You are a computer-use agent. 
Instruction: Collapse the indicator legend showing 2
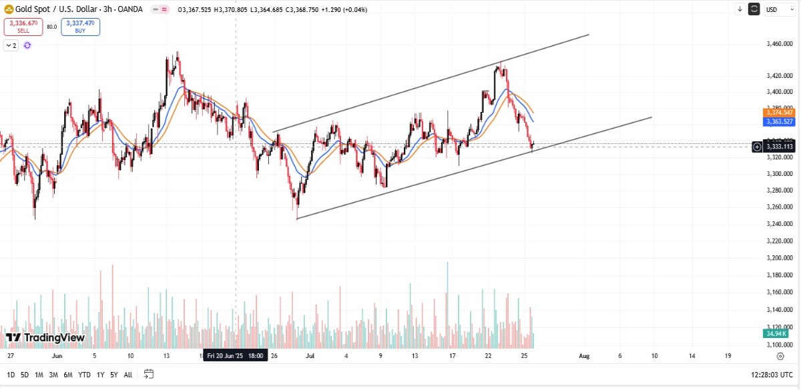point(11,45)
